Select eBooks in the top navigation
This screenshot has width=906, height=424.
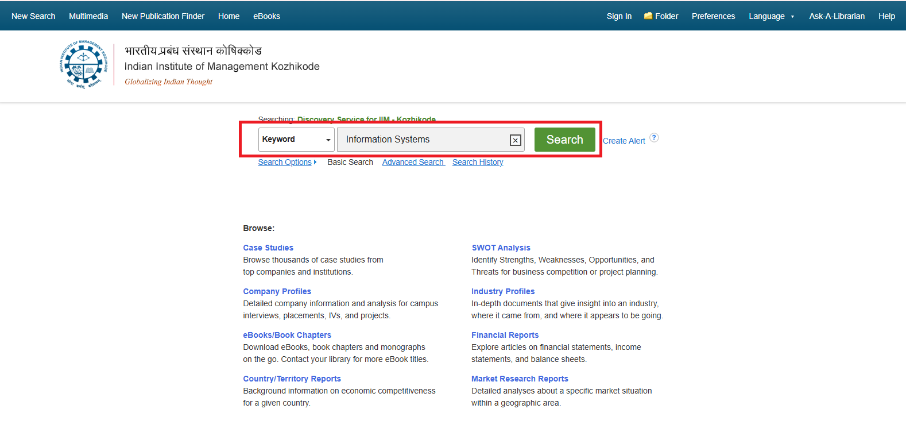pos(266,16)
